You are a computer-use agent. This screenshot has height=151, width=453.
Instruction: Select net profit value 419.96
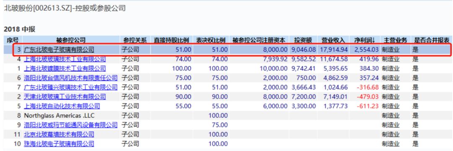coord(369,59)
